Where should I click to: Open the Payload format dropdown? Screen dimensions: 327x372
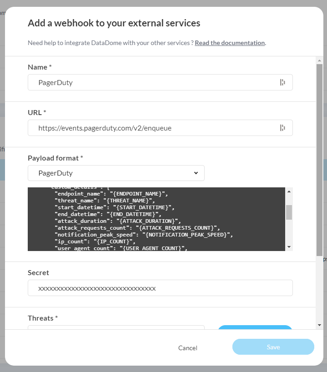point(116,173)
